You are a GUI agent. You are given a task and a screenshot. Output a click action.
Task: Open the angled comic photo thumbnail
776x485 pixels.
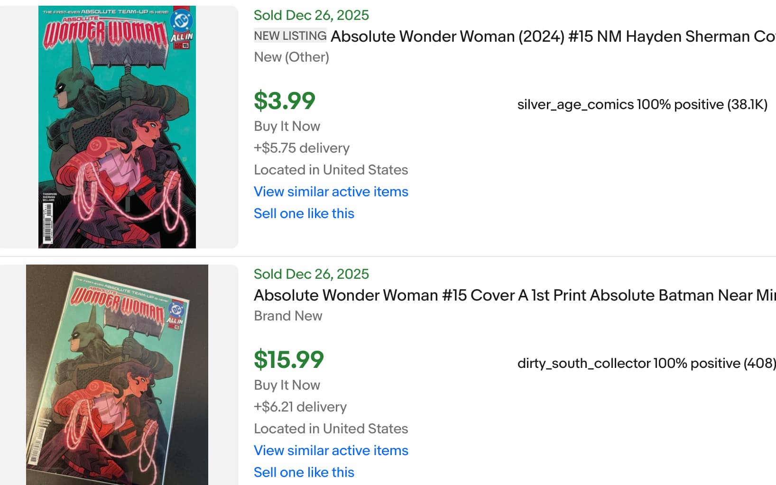117,375
